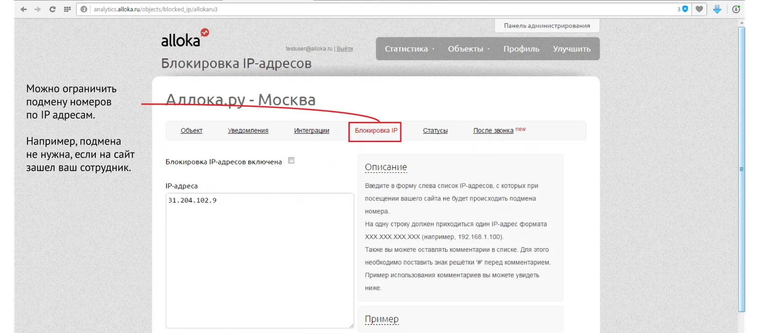Image resolution: width=759 pixels, height=333 pixels.
Task: Open the Панель администрирования link
Action: tap(547, 26)
